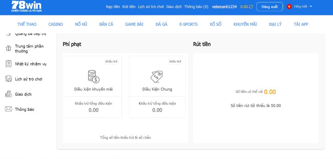333x159 pixels.
Task: Open the ĐÁ GÀ menu
Action: 162,25
